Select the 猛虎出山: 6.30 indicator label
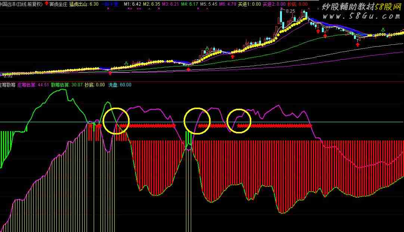Screen dimensions: 404x232 (84, 4)
